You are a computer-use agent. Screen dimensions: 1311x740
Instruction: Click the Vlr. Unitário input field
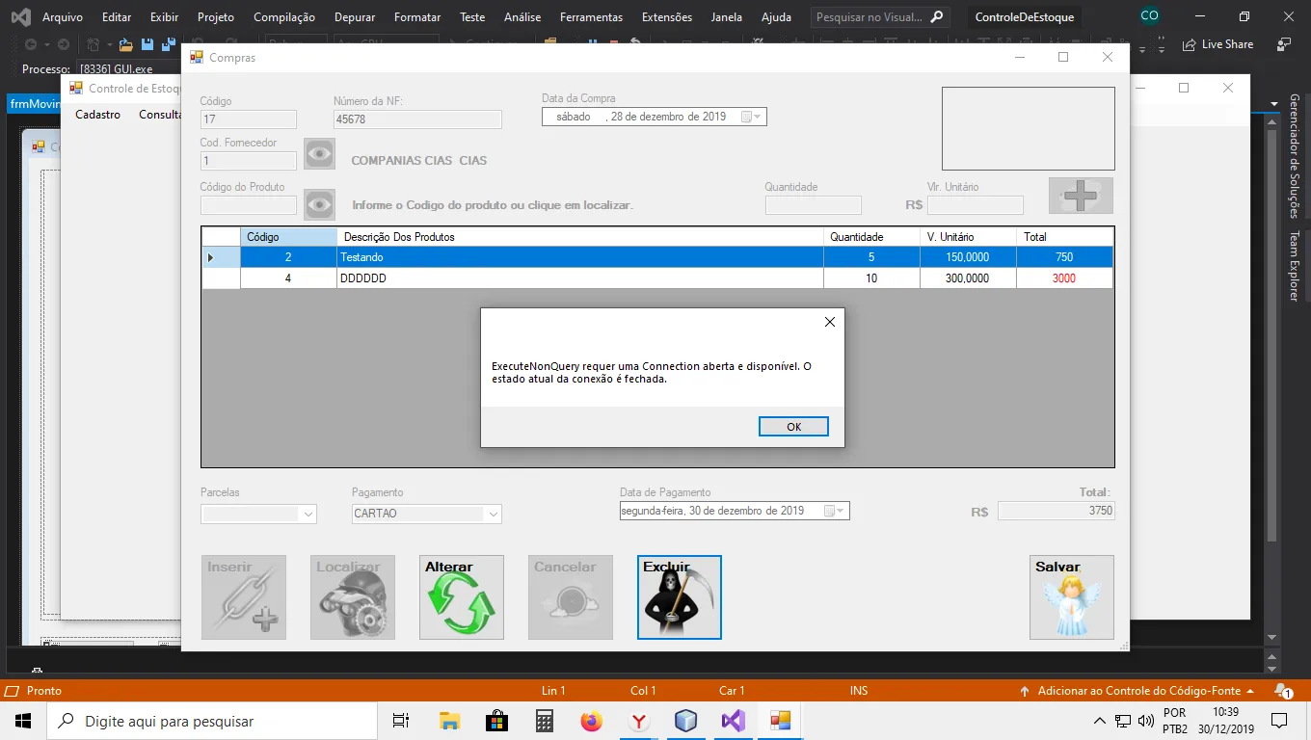[x=975, y=205]
